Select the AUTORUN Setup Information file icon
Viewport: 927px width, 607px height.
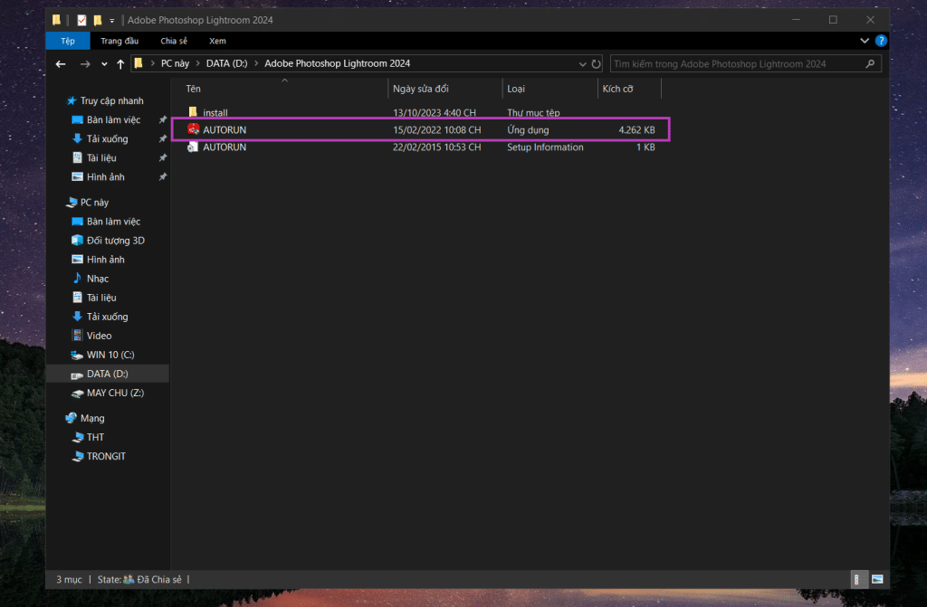[x=193, y=147]
